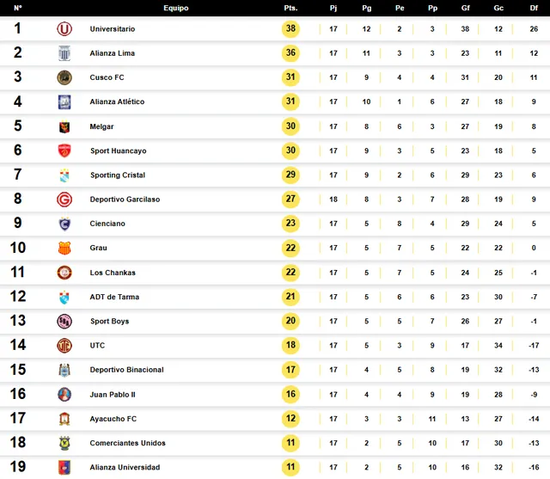
Task: Open the Sporting Cristal team name
Action: pyautogui.click(x=118, y=175)
